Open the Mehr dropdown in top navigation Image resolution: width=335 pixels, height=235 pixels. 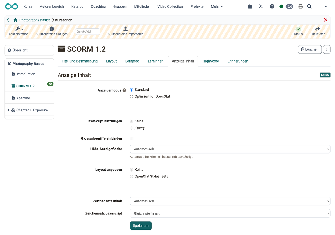[x=217, y=7]
